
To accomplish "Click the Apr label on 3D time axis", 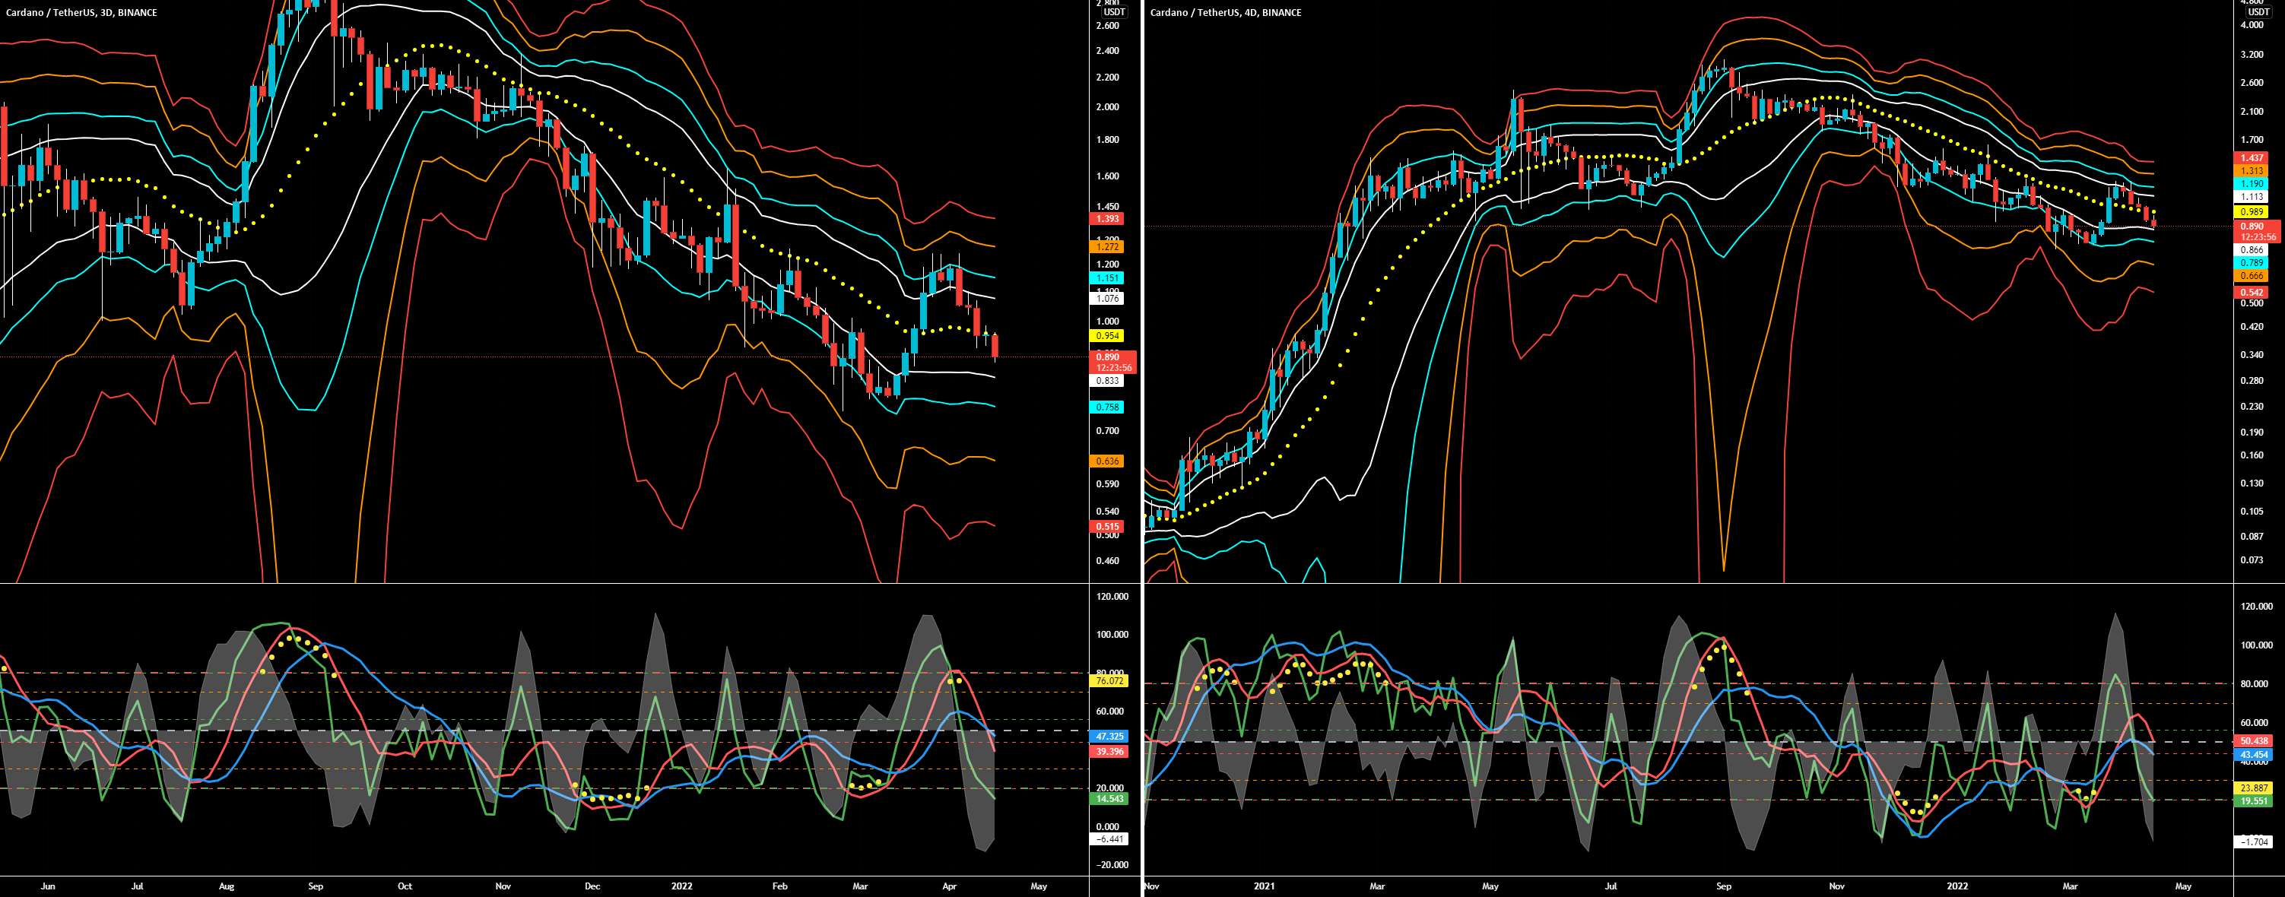I will tap(950, 886).
